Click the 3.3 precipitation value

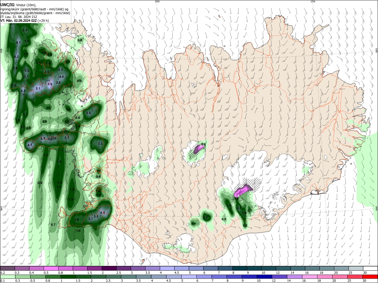coord(100,144)
